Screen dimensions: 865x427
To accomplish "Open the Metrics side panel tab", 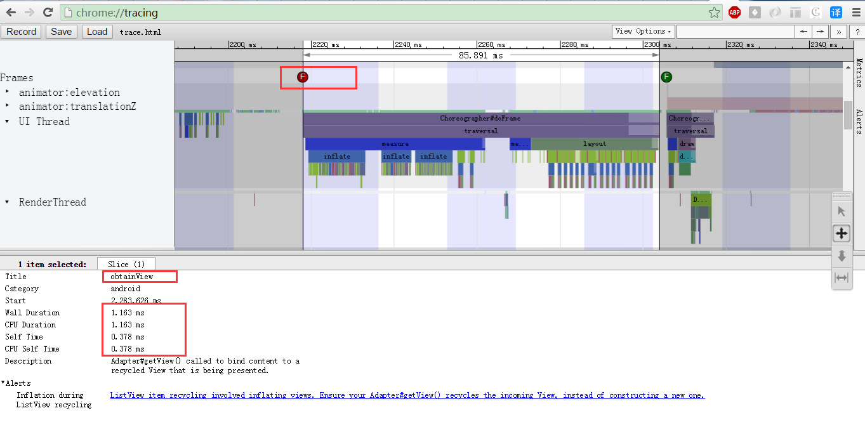I will coord(859,74).
